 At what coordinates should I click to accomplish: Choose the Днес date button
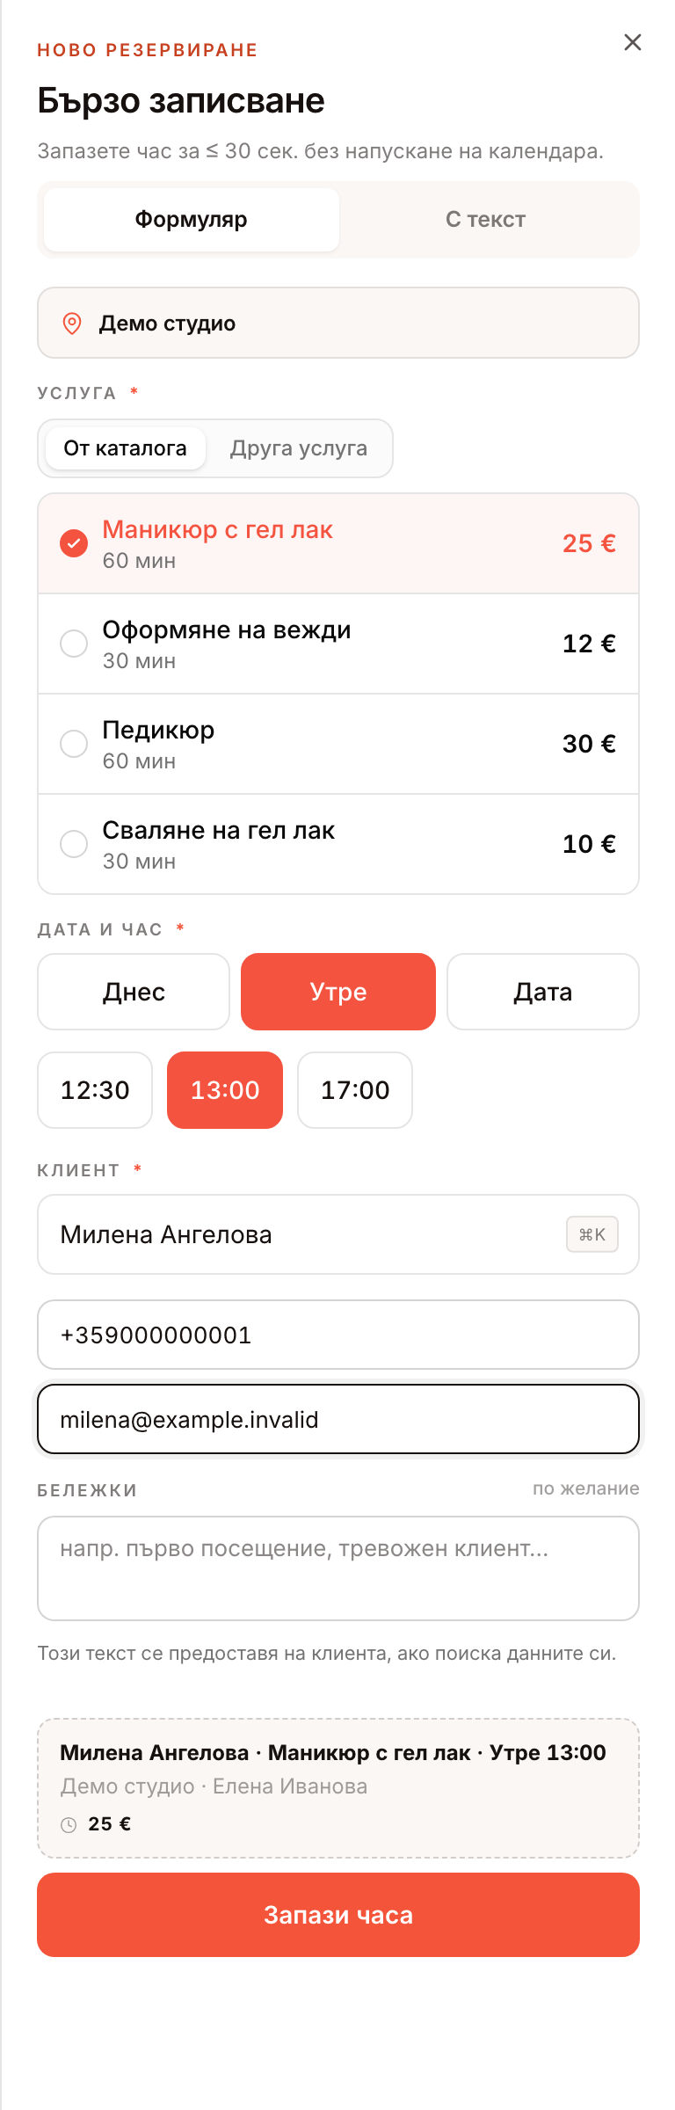pos(134,992)
